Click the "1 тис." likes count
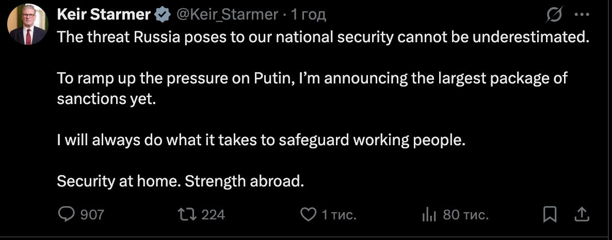 point(339,214)
